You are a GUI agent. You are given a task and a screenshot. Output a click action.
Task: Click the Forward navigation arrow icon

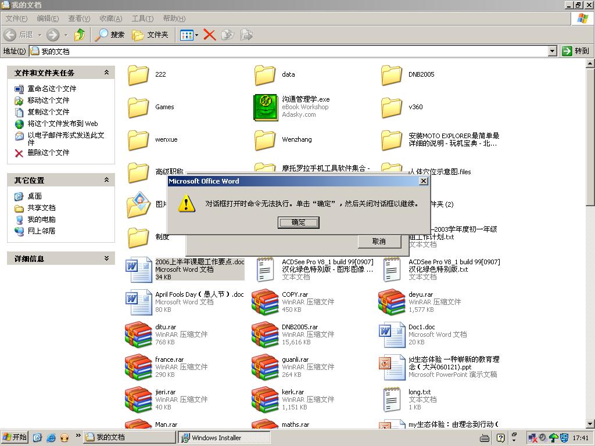53,35
